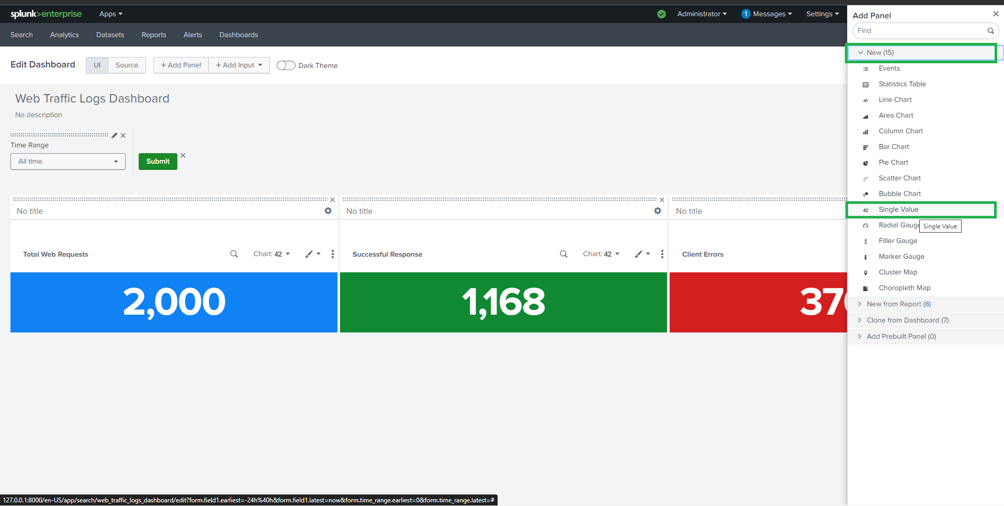This screenshot has width=1004, height=506.
Task: Open the Messages dropdown
Action: [767, 14]
